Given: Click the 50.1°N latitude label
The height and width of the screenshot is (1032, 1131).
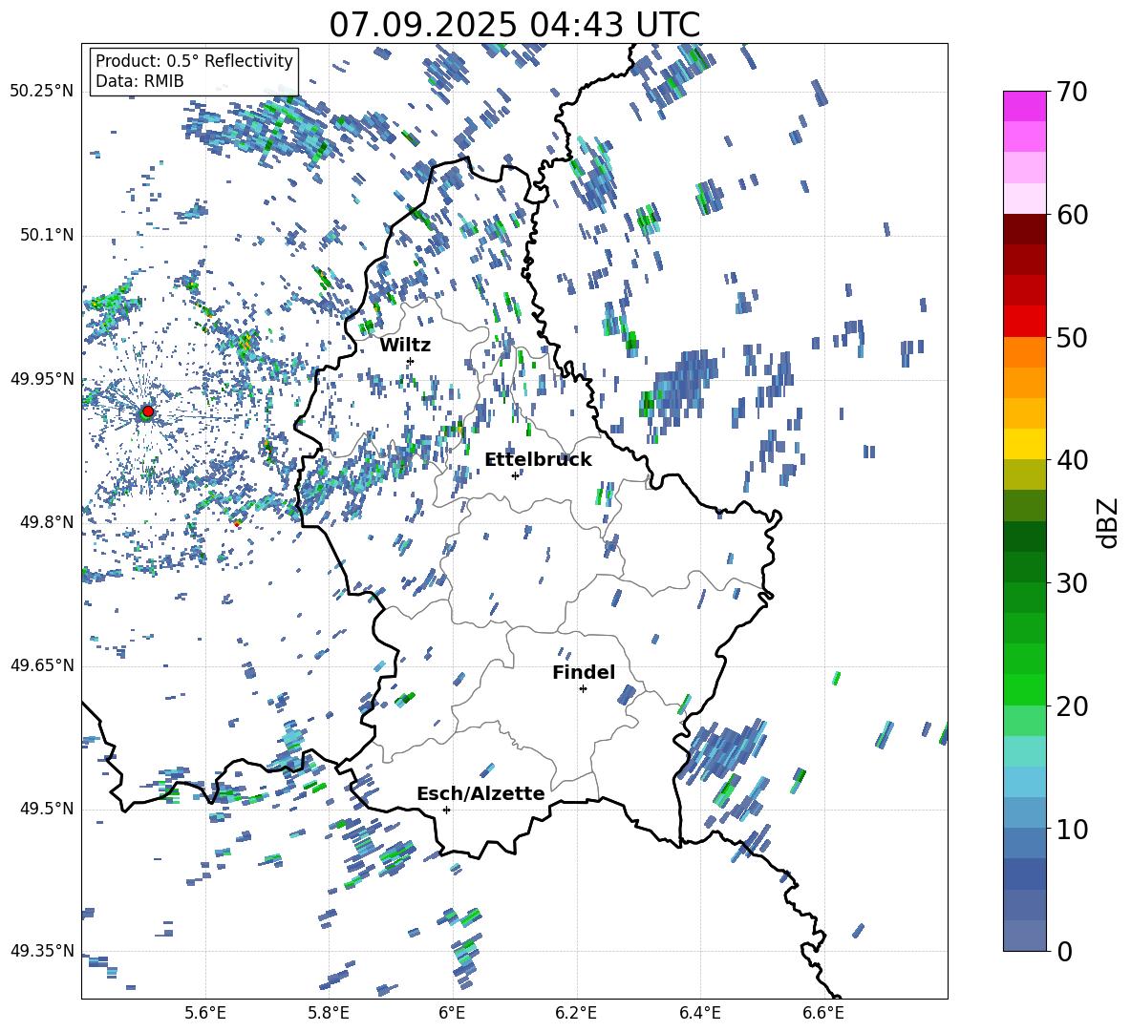Looking at the screenshot, I should (x=46, y=236).
